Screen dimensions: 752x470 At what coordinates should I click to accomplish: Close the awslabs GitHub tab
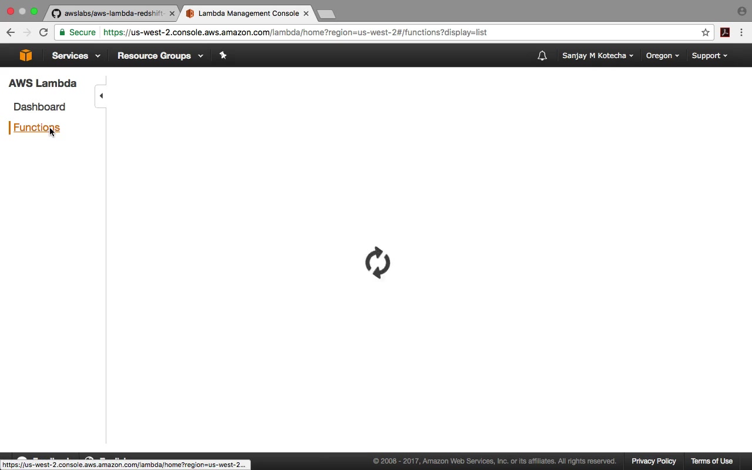(172, 13)
